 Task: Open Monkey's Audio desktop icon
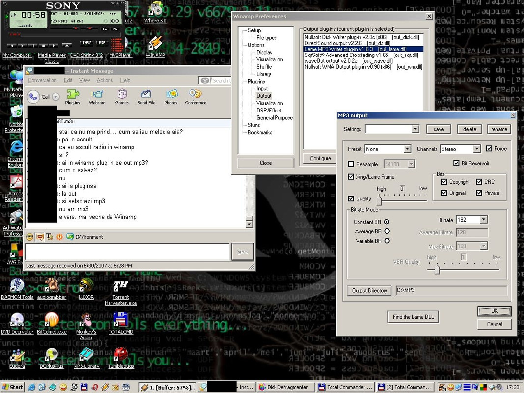(x=86, y=327)
